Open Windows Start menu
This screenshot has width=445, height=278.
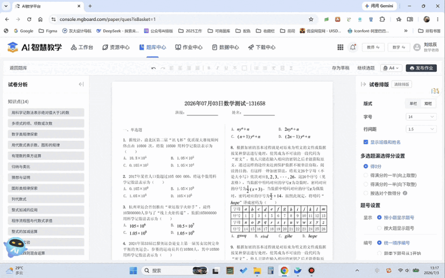[133, 270]
